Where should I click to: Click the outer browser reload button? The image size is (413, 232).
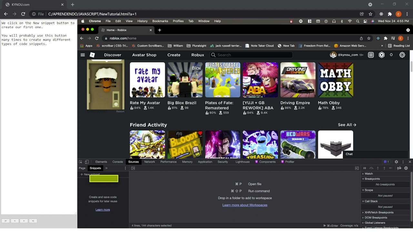coord(23,14)
